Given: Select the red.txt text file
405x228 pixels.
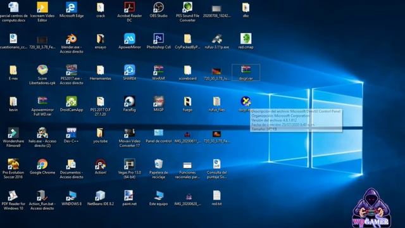Looking at the screenshot, I should [216, 198].
